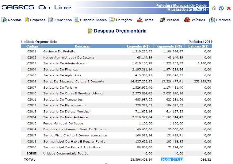Go to home via house icon
Screen dimensions: 233x164
point(214,8)
